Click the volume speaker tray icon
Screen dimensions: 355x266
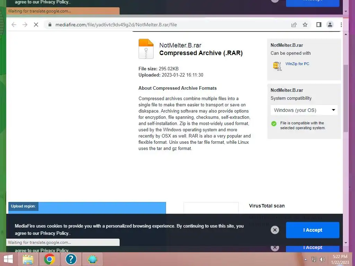click(322, 259)
